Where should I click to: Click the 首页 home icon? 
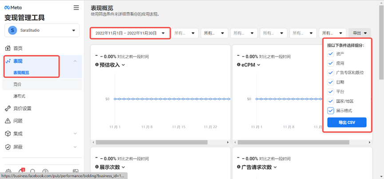(x=8, y=48)
